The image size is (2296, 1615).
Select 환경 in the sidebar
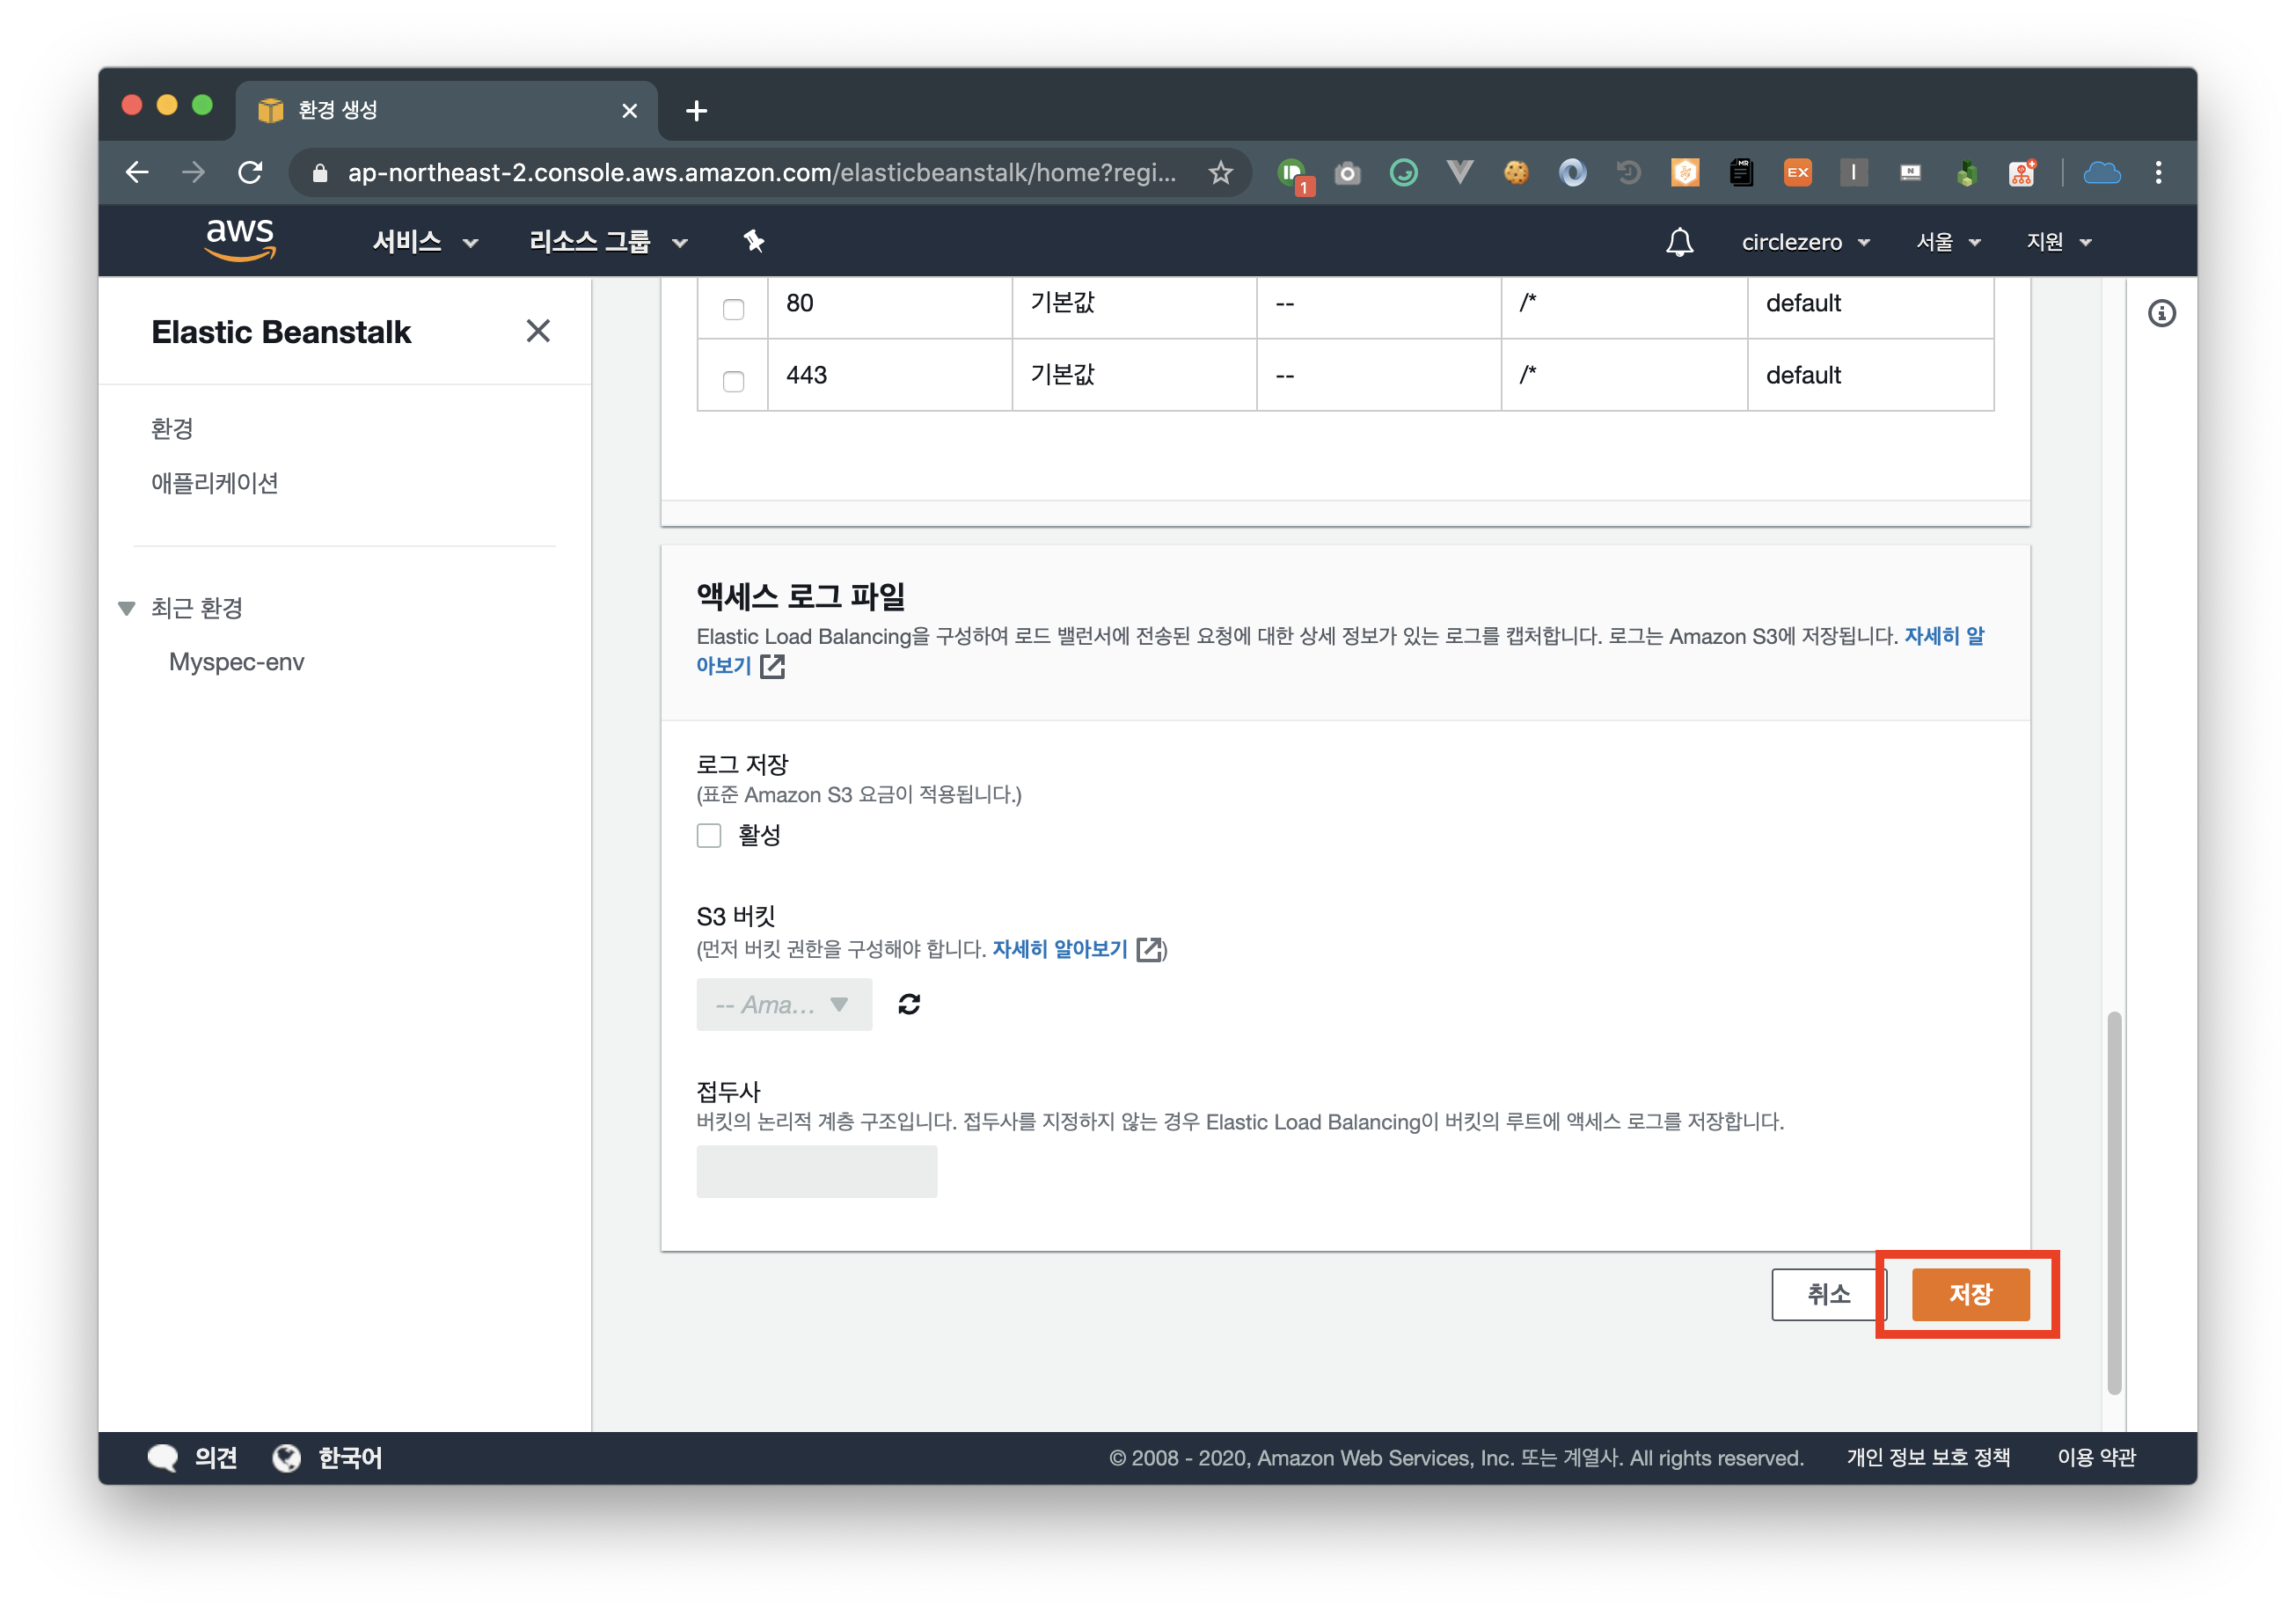(x=172, y=429)
